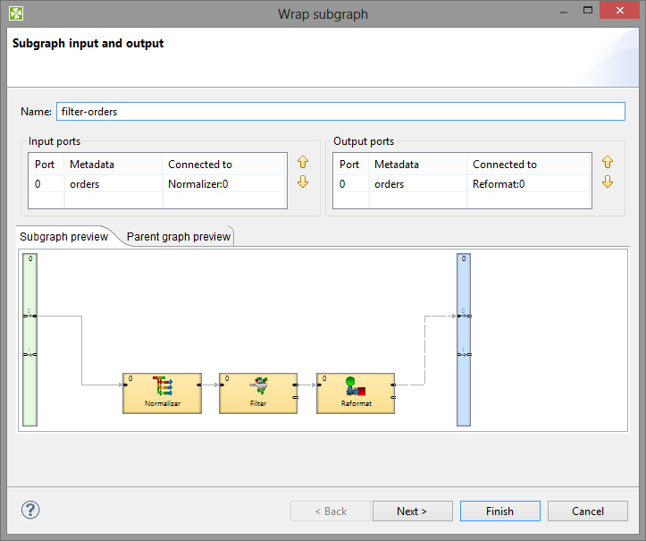Select input port row with Normalizer:0
The height and width of the screenshot is (541, 646).
[x=157, y=184]
